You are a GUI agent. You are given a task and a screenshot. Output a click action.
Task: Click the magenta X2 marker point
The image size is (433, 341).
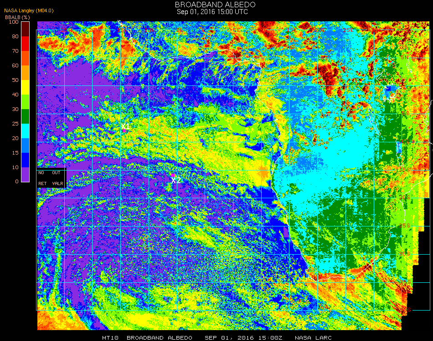click(x=173, y=175)
